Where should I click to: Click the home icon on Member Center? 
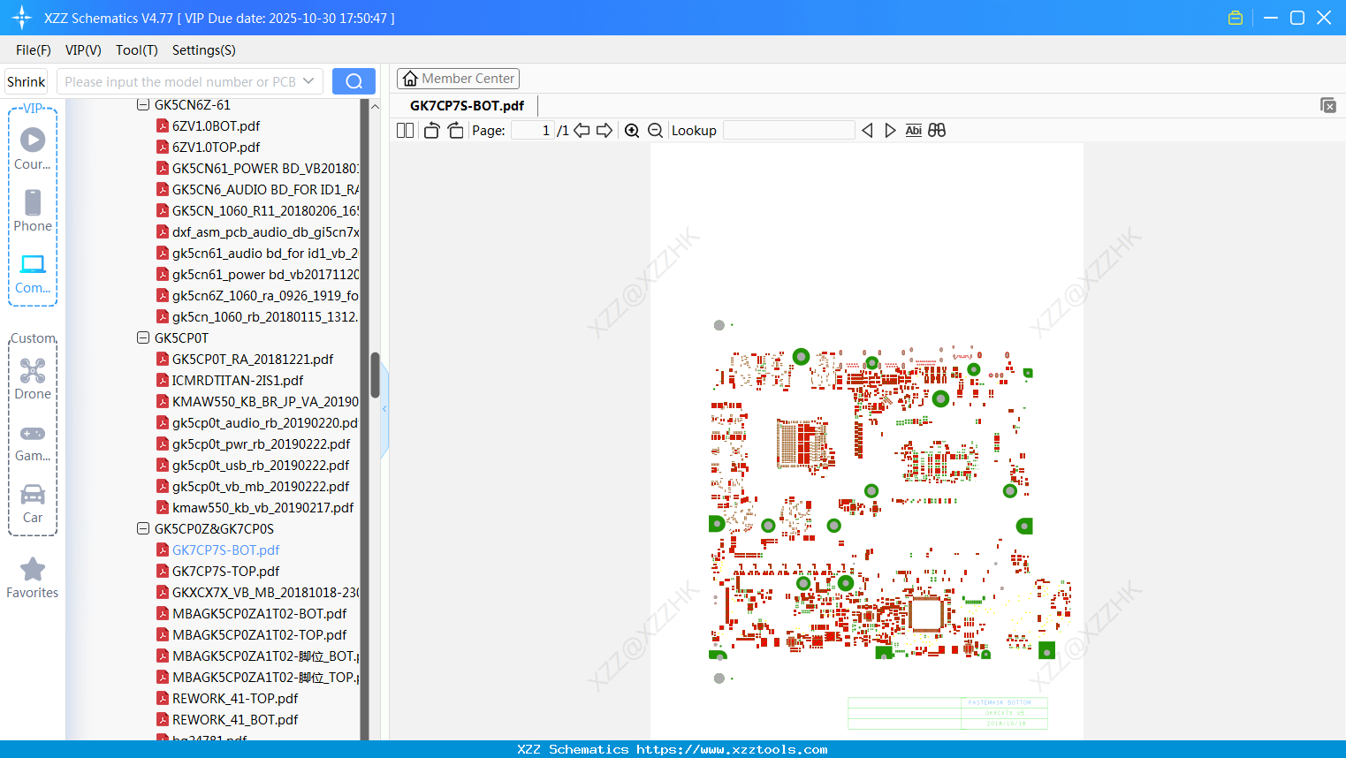coord(410,79)
